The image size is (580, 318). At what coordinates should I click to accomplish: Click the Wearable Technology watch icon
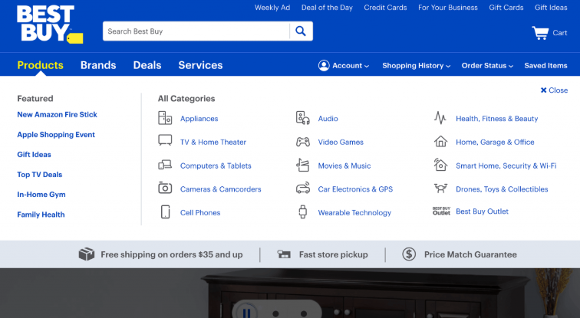302,212
